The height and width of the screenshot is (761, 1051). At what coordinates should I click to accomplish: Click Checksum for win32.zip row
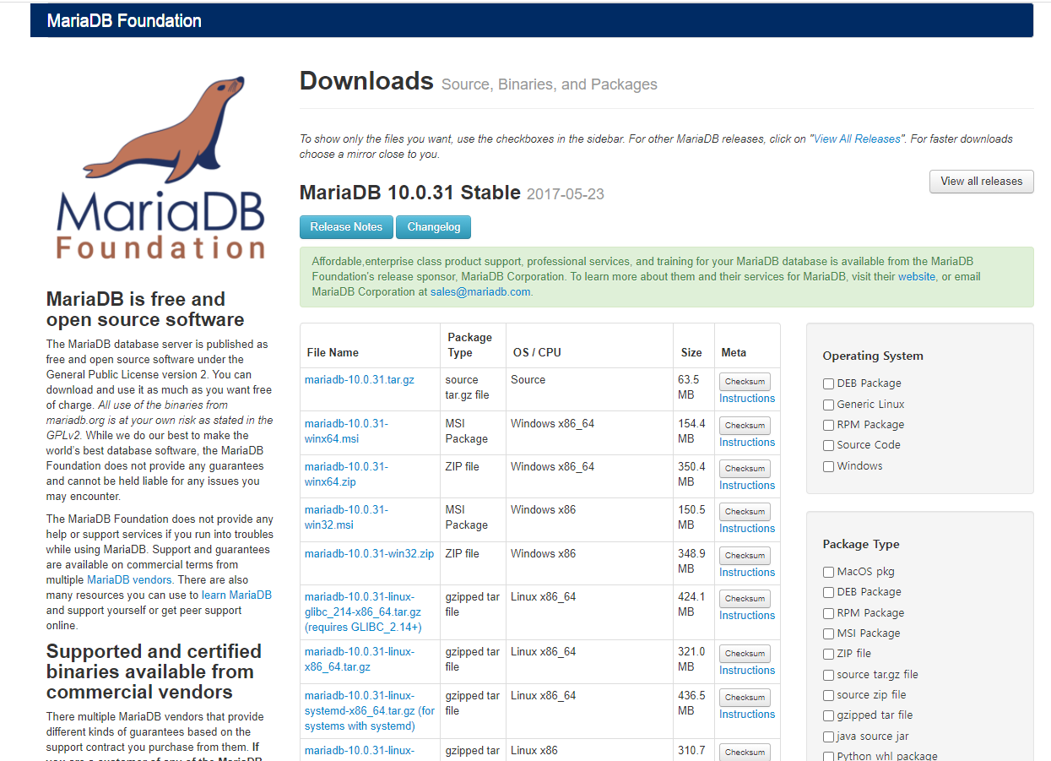point(745,555)
